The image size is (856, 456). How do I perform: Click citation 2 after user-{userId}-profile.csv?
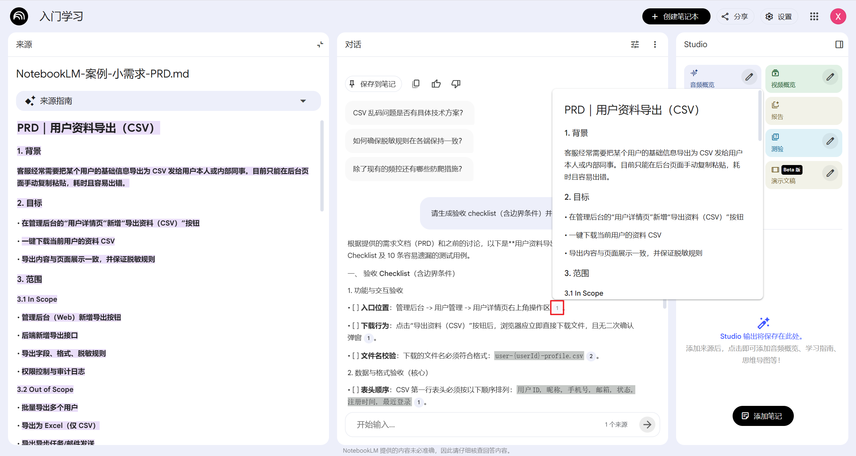pyautogui.click(x=591, y=356)
